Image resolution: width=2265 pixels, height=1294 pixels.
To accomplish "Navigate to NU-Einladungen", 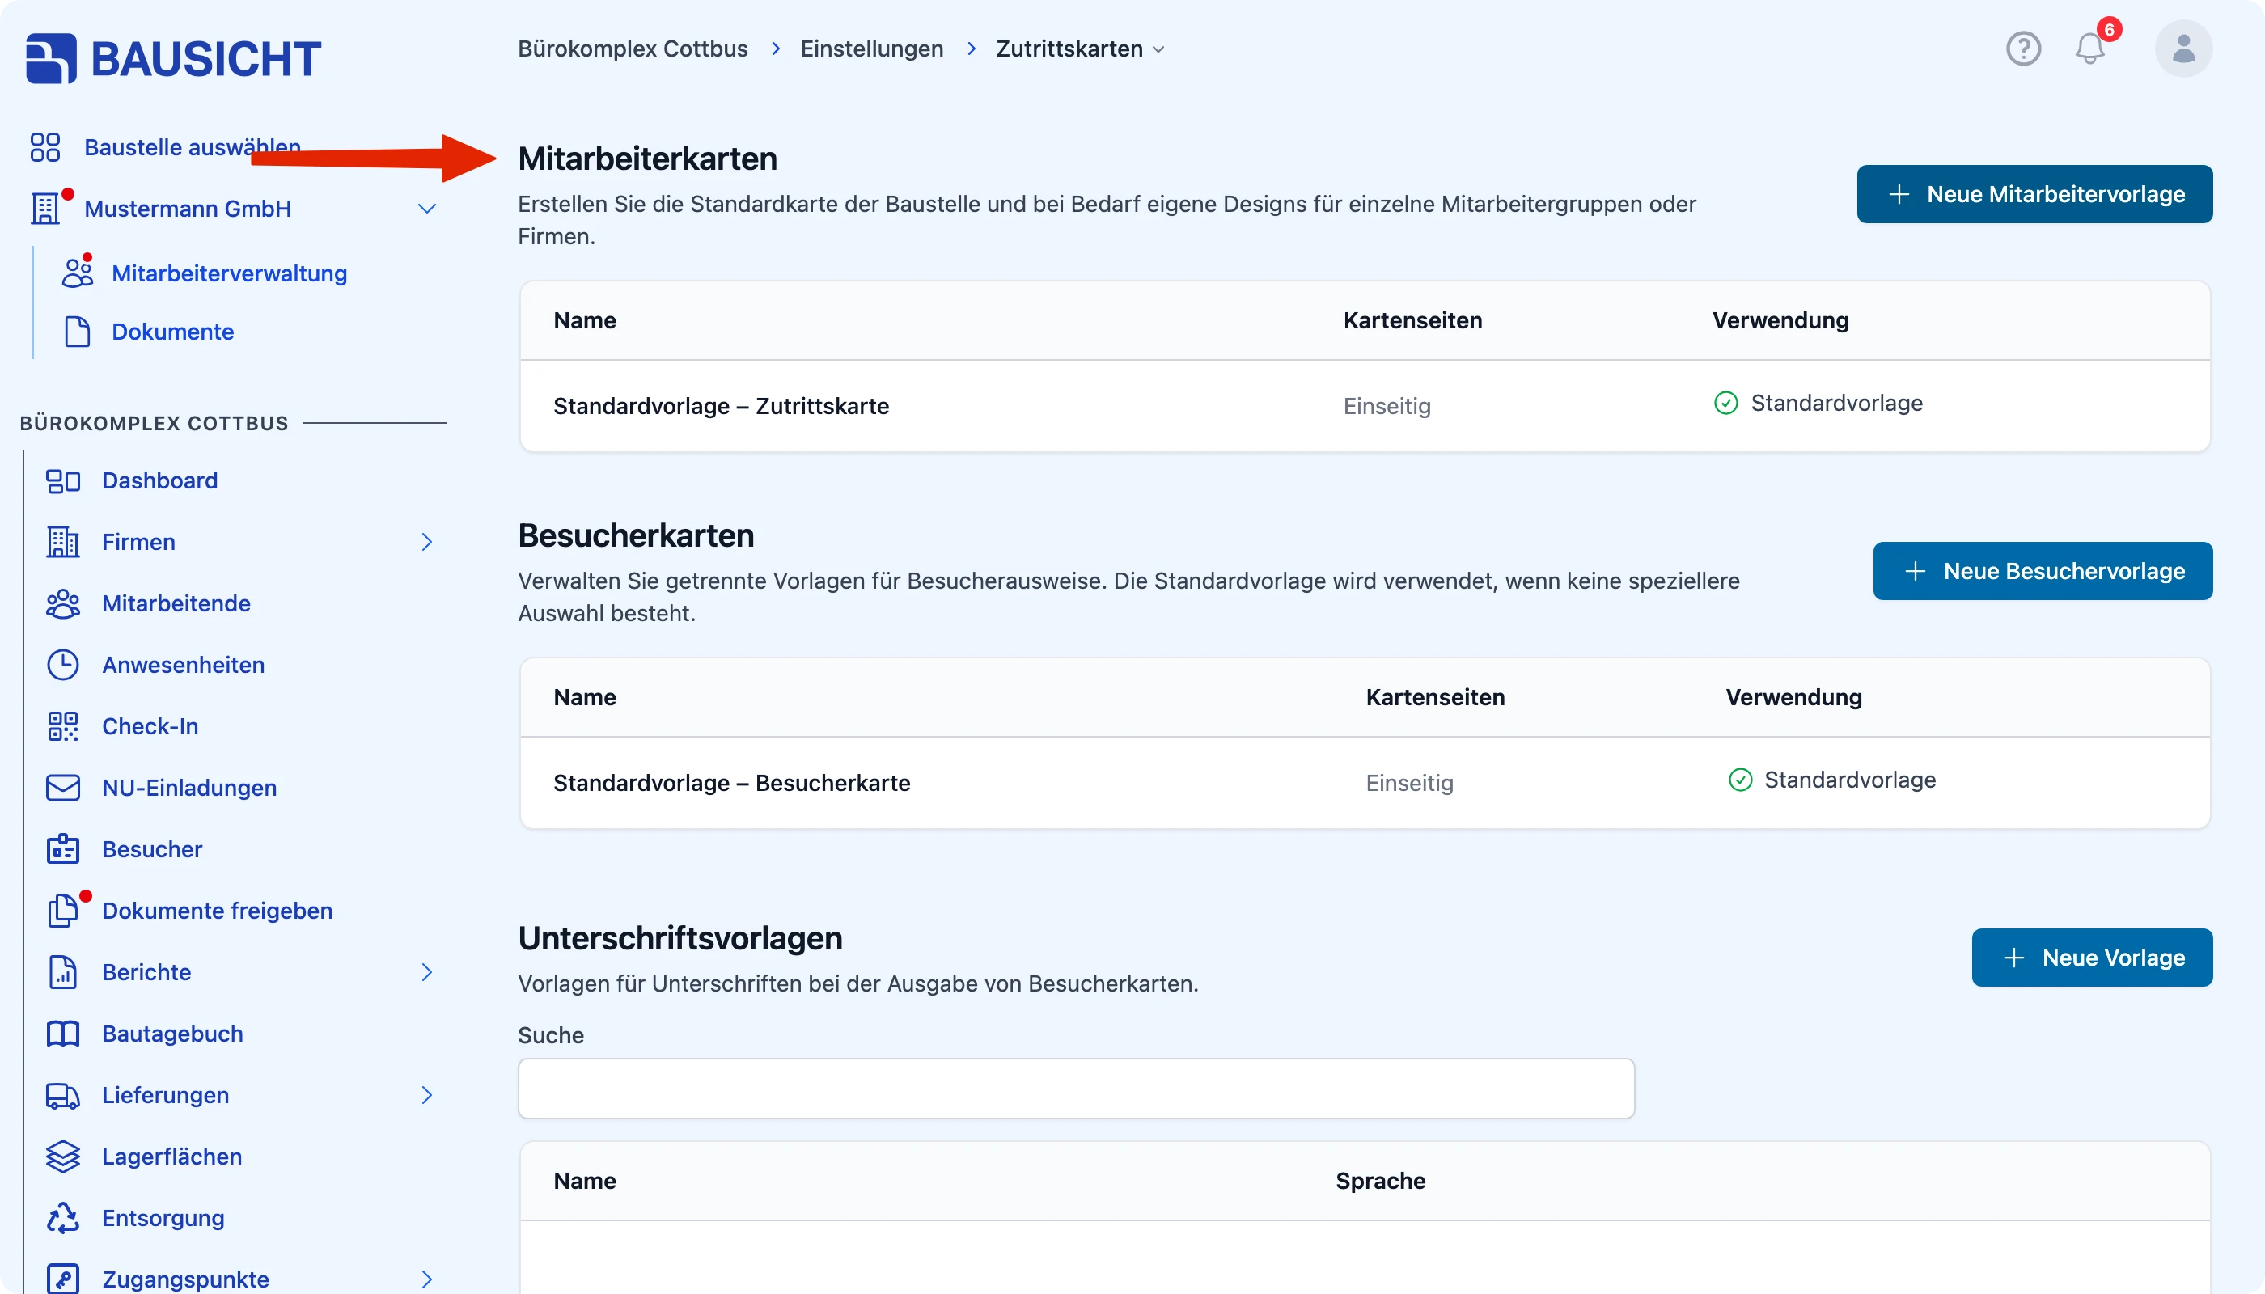I will [x=189, y=788].
